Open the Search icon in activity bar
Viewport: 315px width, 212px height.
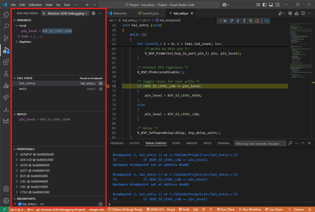(x=6, y=26)
